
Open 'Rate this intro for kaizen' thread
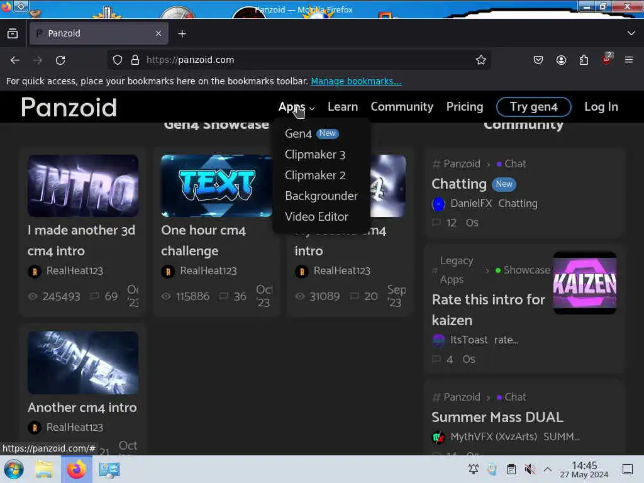click(x=488, y=309)
